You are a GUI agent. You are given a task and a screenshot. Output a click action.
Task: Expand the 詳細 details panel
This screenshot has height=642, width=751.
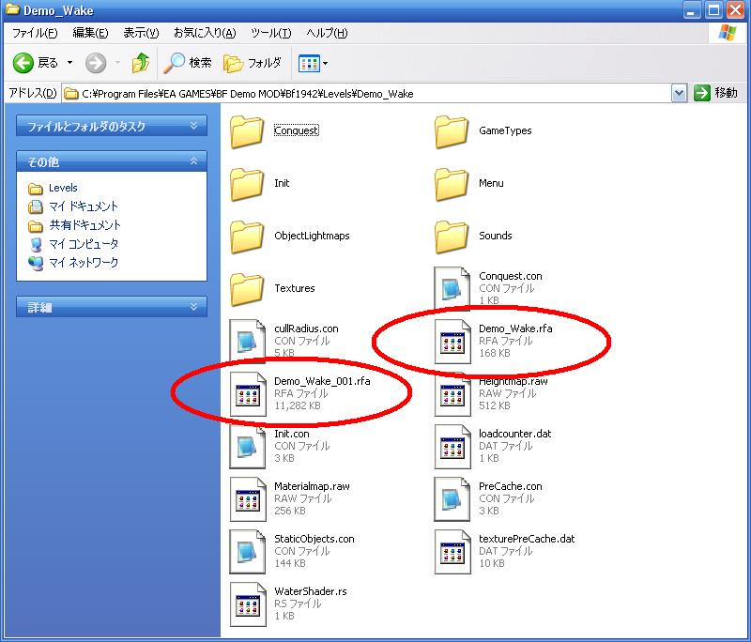112,307
